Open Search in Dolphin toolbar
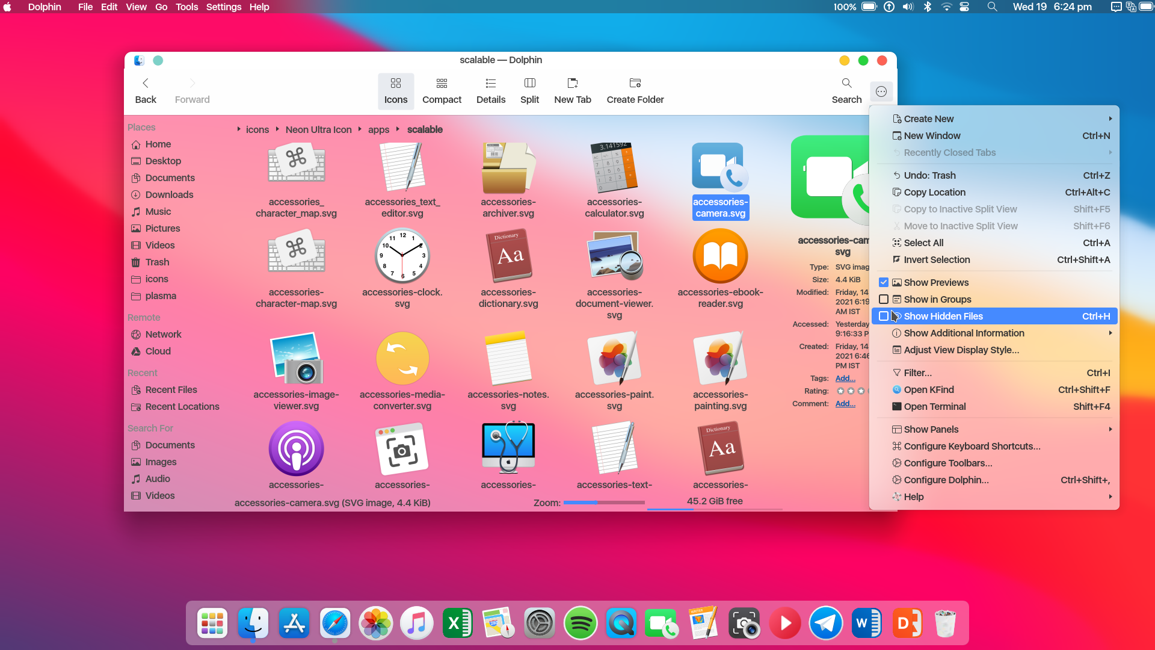This screenshot has height=650, width=1155. [x=846, y=91]
